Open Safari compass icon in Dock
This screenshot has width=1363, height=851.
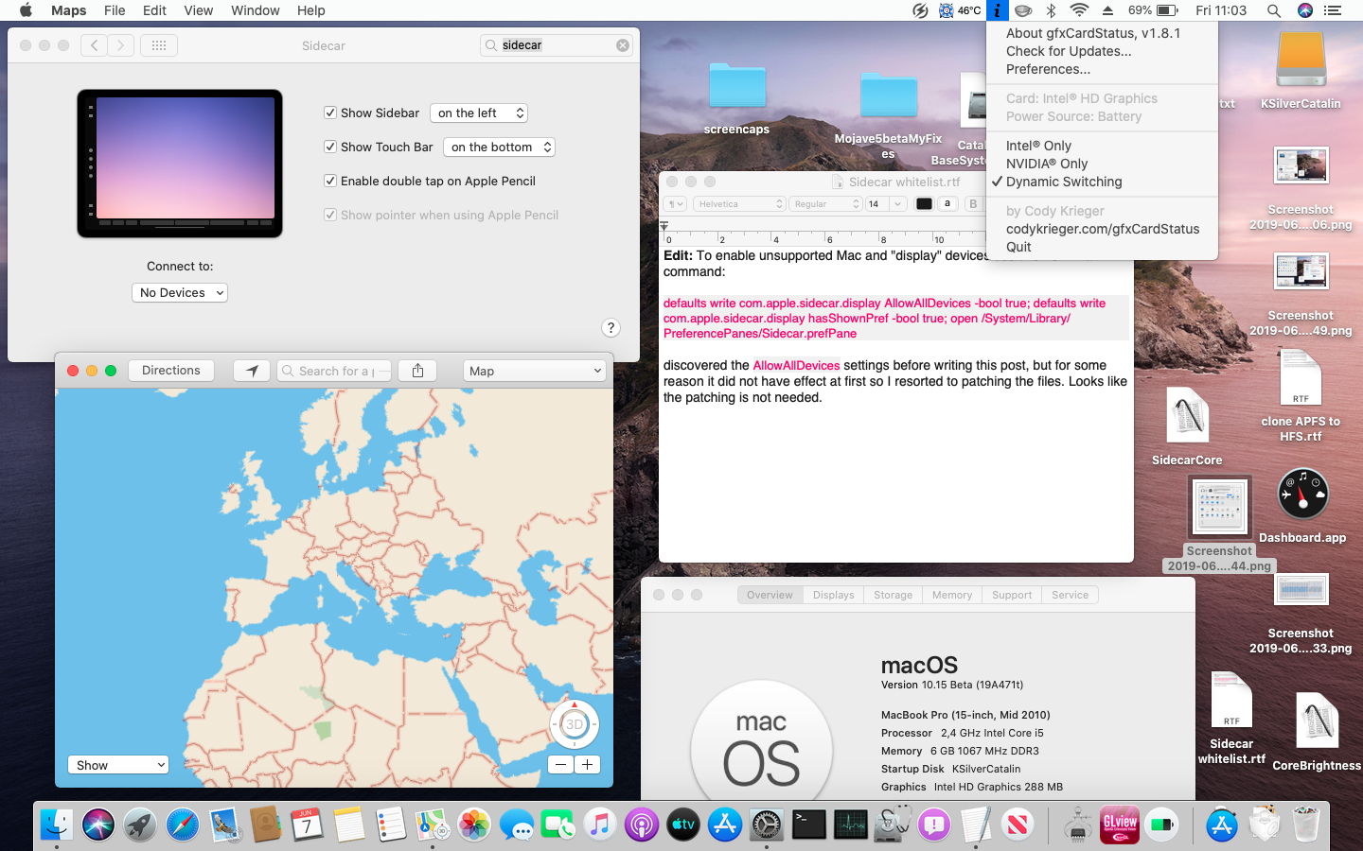183,825
